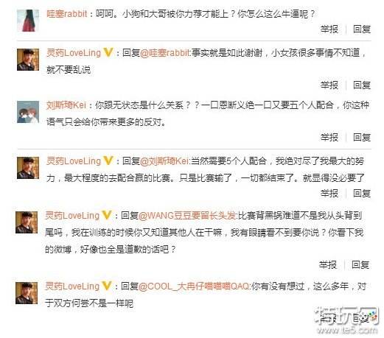Screen dimensions: 384x338
Task: Click the 哇塞rabbit username link
Action: [x=67, y=14]
